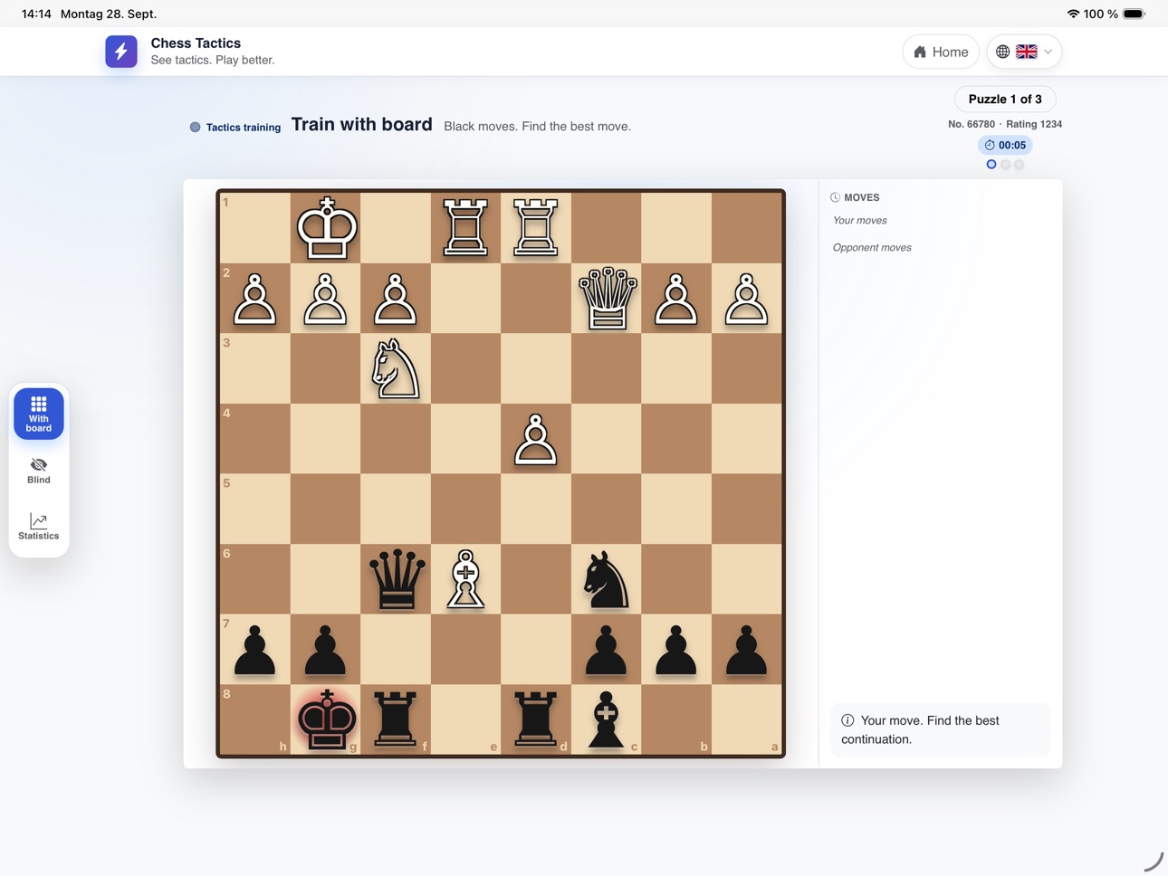
Task: Click the white pawn on f2
Action: click(396, 299)
